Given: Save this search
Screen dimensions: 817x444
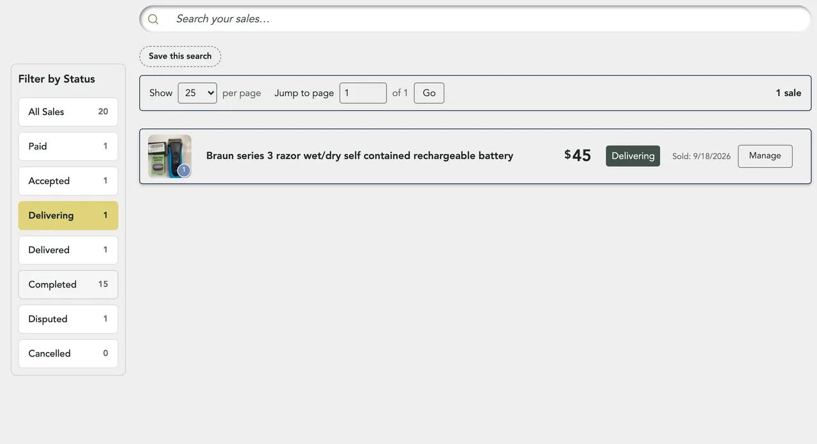Looking at the screenshot, I should point(180,56).
